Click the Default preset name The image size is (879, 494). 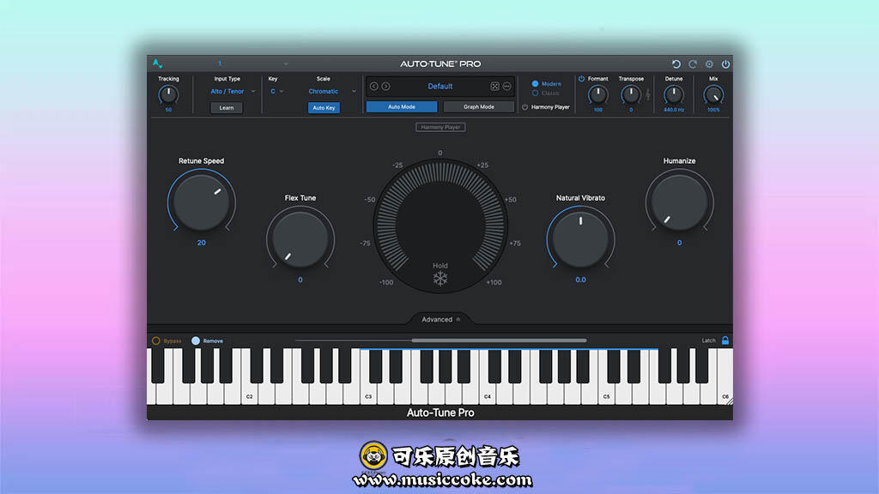click(440, 87)
